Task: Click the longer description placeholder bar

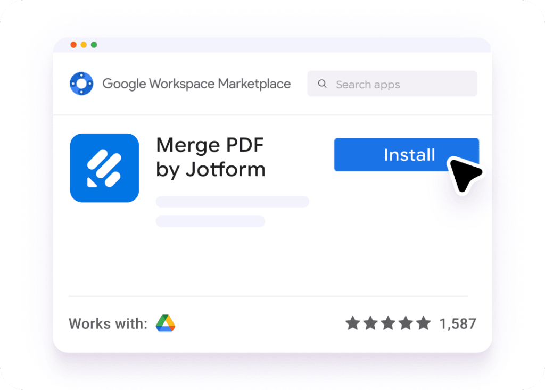Action: [x=232, y=202]
